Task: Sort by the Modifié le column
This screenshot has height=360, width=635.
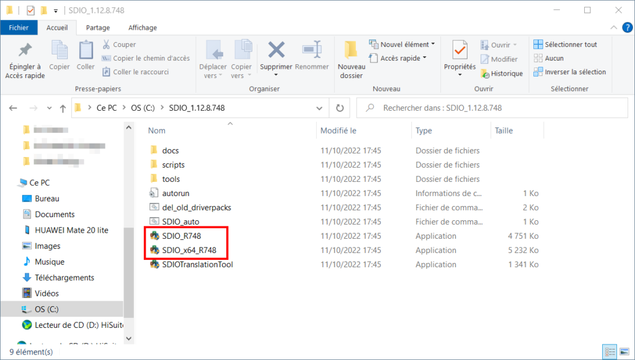Action: click(x=338, y=131)
